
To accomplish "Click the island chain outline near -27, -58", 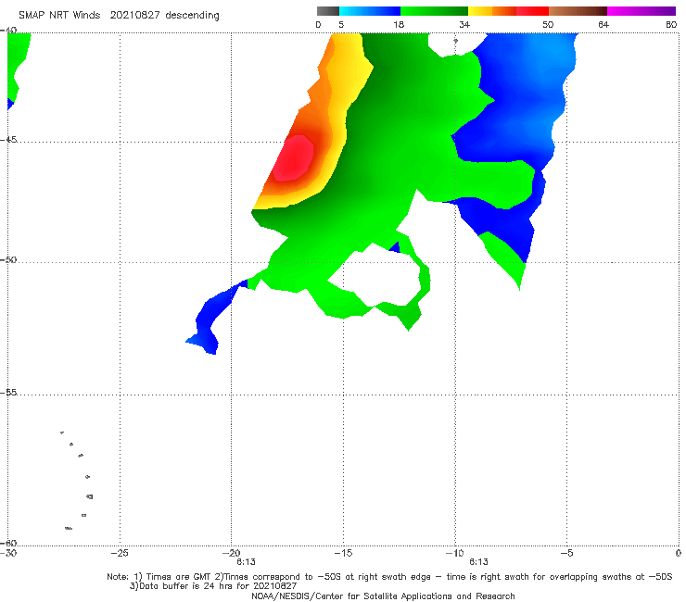I will pos(77,480).
